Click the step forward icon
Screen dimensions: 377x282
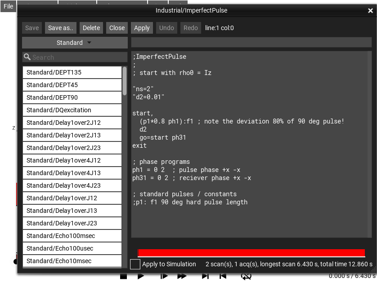[164, 277]
